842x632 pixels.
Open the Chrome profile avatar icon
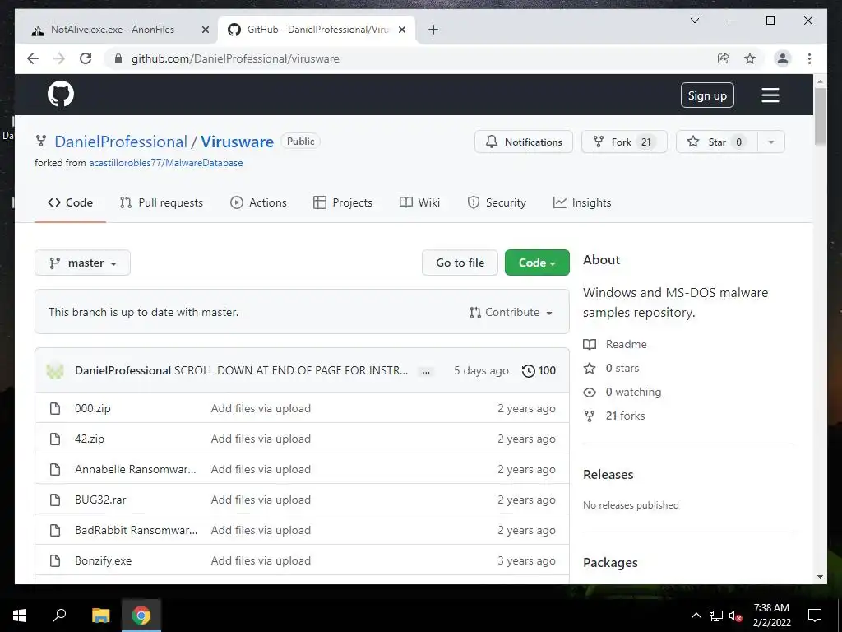[783, 58]
